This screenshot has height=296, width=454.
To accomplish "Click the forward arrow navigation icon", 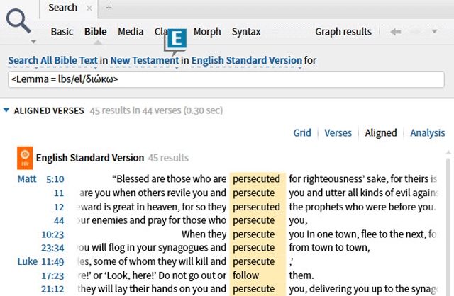I will click(415, 31).
